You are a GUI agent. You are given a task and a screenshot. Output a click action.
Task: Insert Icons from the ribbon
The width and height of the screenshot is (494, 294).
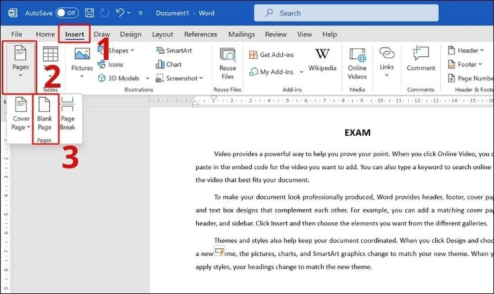coord(111,64)
